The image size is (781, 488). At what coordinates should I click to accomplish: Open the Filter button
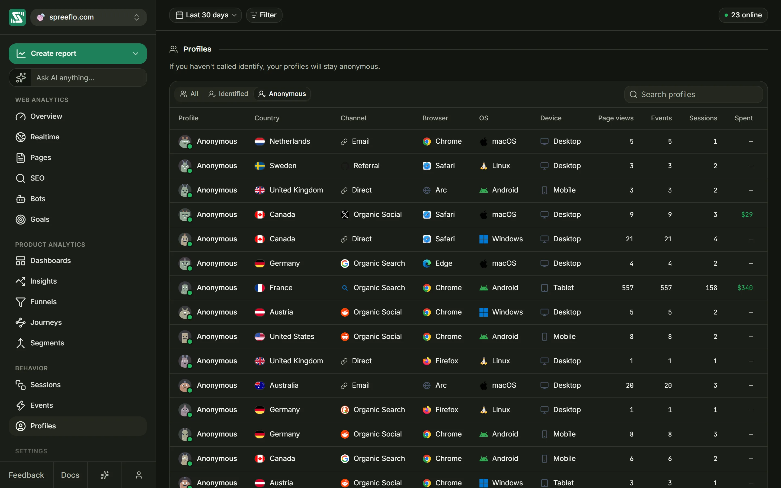click(x=264, y=15)
